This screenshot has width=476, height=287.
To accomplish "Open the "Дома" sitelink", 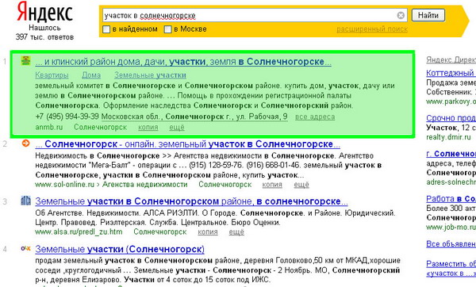I will 91,75.
